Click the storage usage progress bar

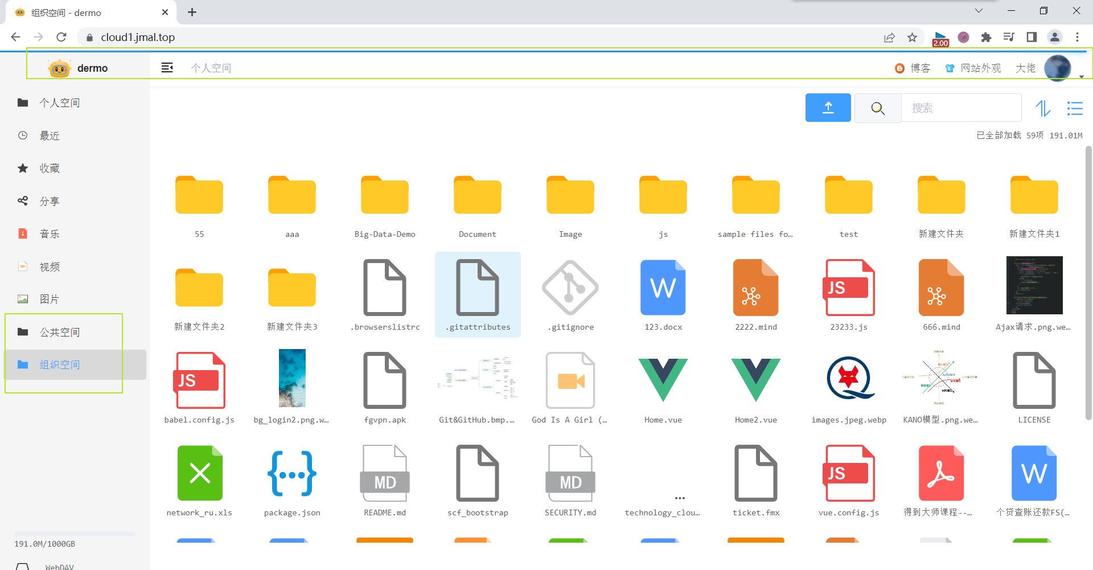coord(74,534)
